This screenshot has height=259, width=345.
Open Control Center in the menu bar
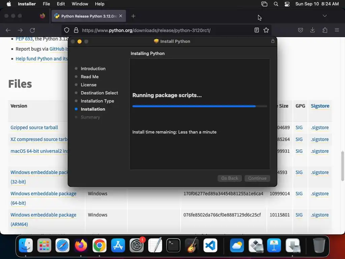(x=287, y=4)
